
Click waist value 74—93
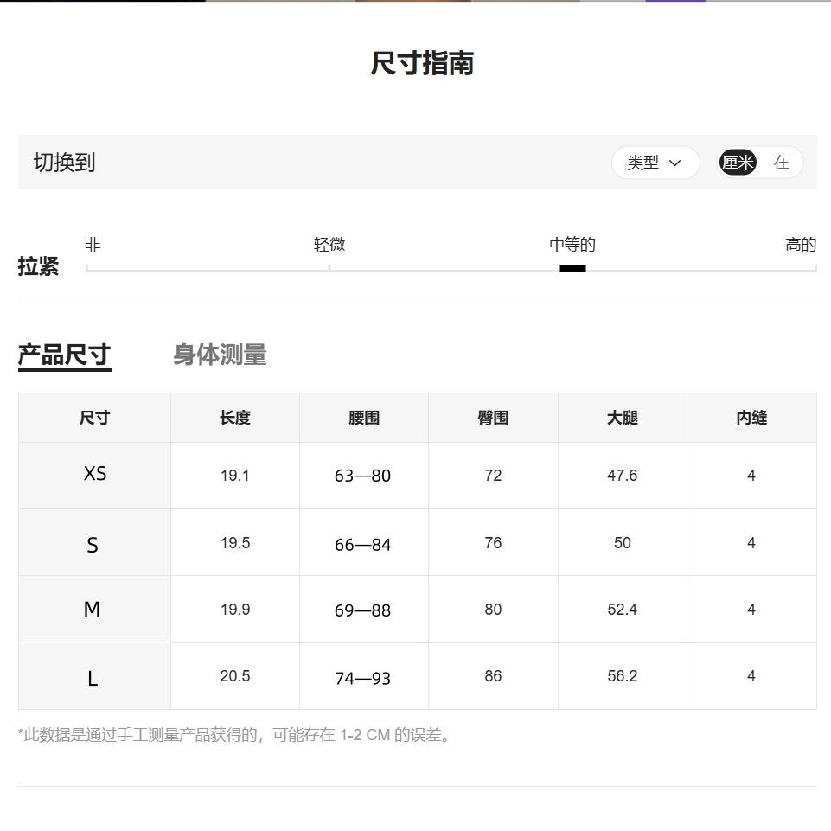[x=362, y=678]
